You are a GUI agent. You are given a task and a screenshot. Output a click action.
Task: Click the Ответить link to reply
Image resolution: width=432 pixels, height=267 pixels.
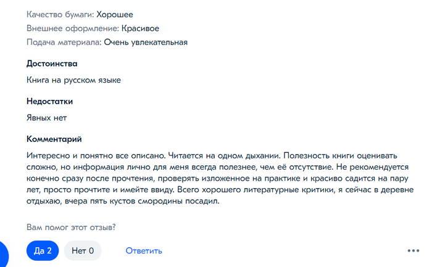[x=144, y=250]
